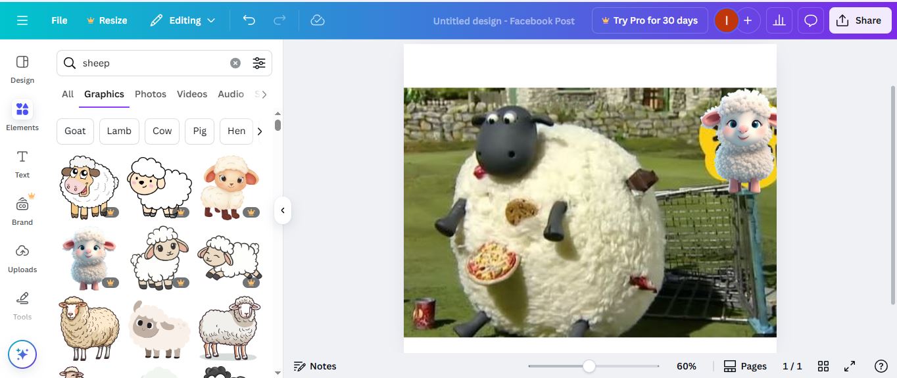897x378 pixels.
Task: Click Try Pro for 30 days
Action: (650, 20)
